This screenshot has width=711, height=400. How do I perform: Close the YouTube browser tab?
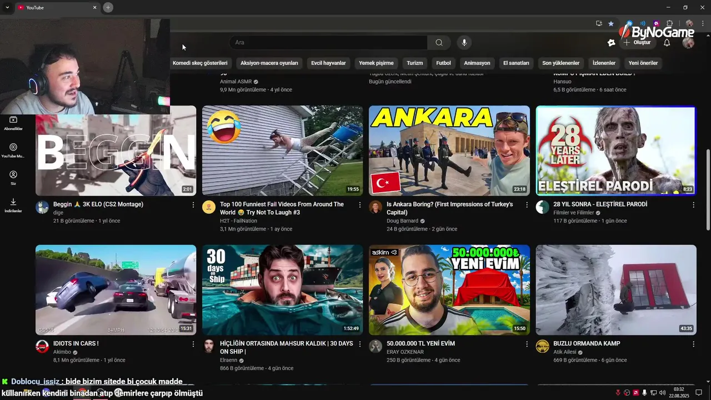[x=94, y=7]
